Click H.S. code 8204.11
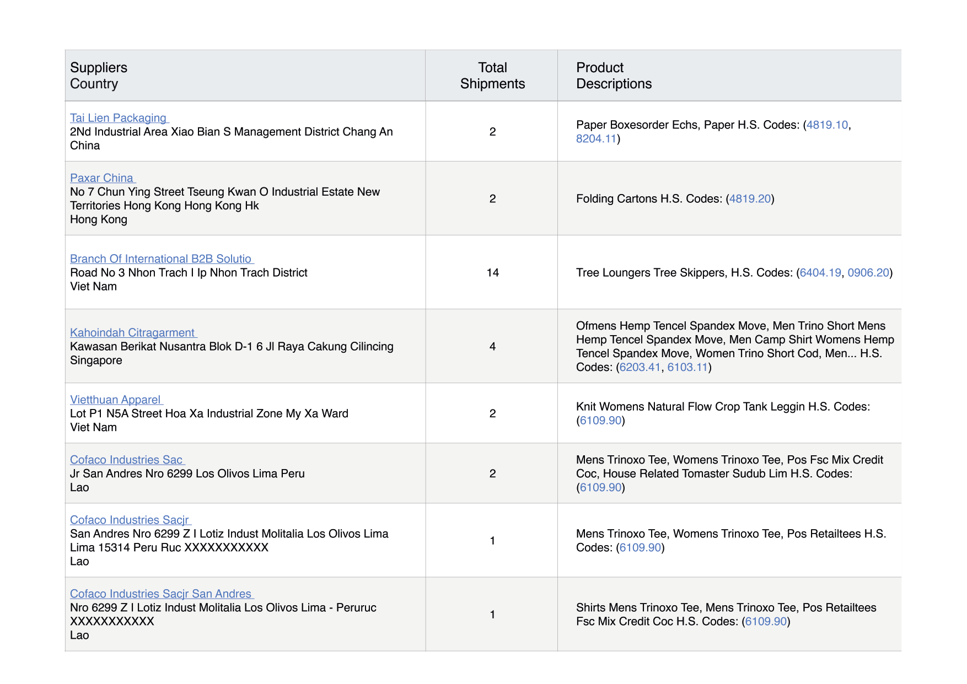 click(x=596, y=139)
